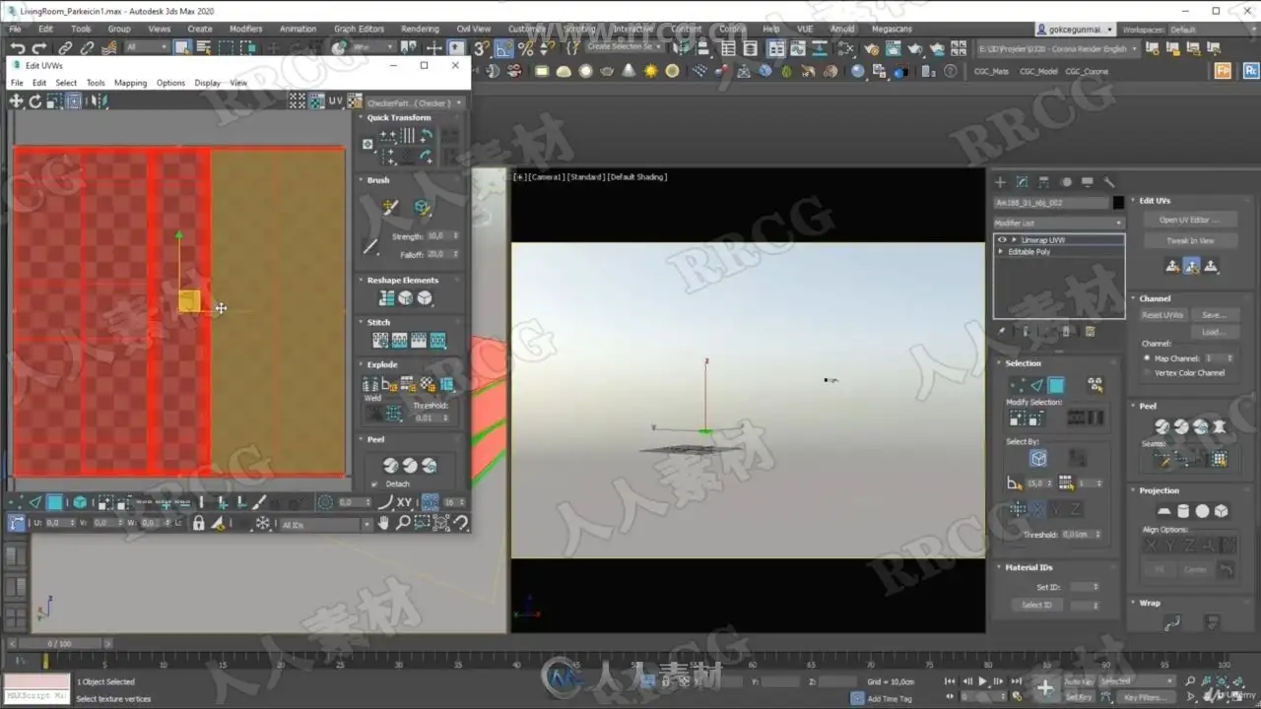1261x709 pixels.
Task: Toggle Unwrap UVW modifier visibility eye
Action: pos(1002,240)
